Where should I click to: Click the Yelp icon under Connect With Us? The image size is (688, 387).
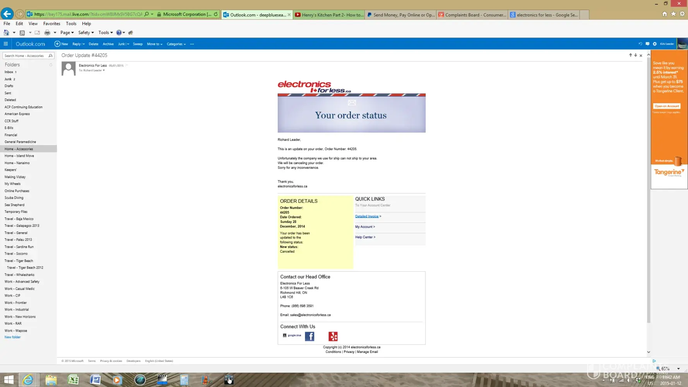(333, 336)
